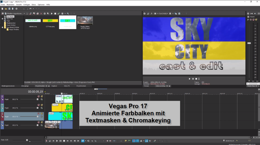Open a project using the folder icon

click(6, 9)
